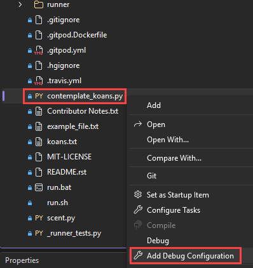Click the YML icon beside .travis.yml

(x=39, y=81)
